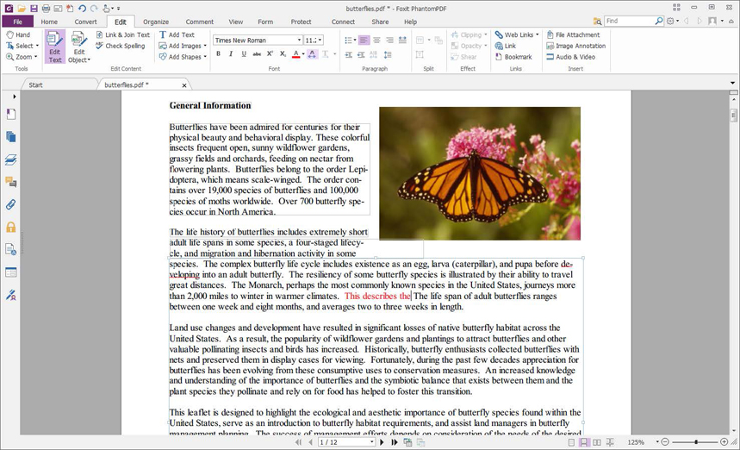Open the Attachments paperclip panel
This screenshot has width=740, height=450.
tap(11, 204)
